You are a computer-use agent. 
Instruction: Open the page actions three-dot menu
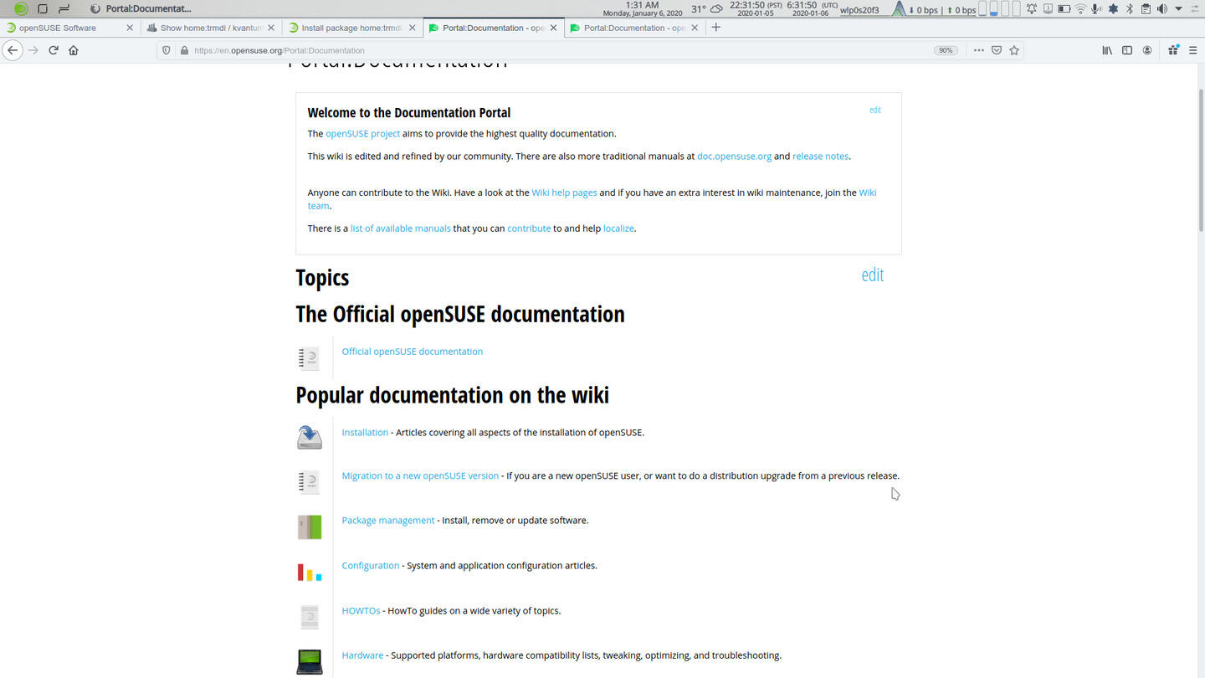click(x=978, y=50)
